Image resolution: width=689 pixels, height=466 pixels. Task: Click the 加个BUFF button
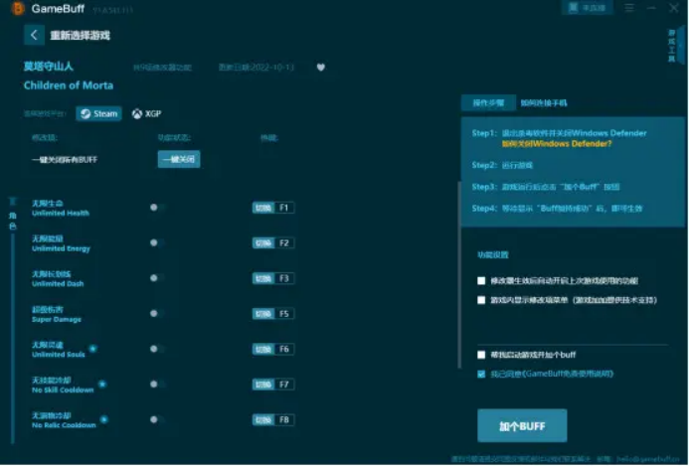pyautogui.click(x=522, y=425)
